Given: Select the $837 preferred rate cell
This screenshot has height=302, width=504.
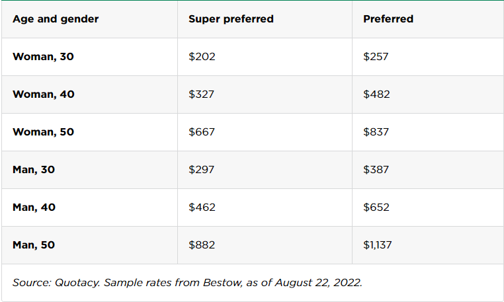Looking at the screenshot, I should click(376, 132).
